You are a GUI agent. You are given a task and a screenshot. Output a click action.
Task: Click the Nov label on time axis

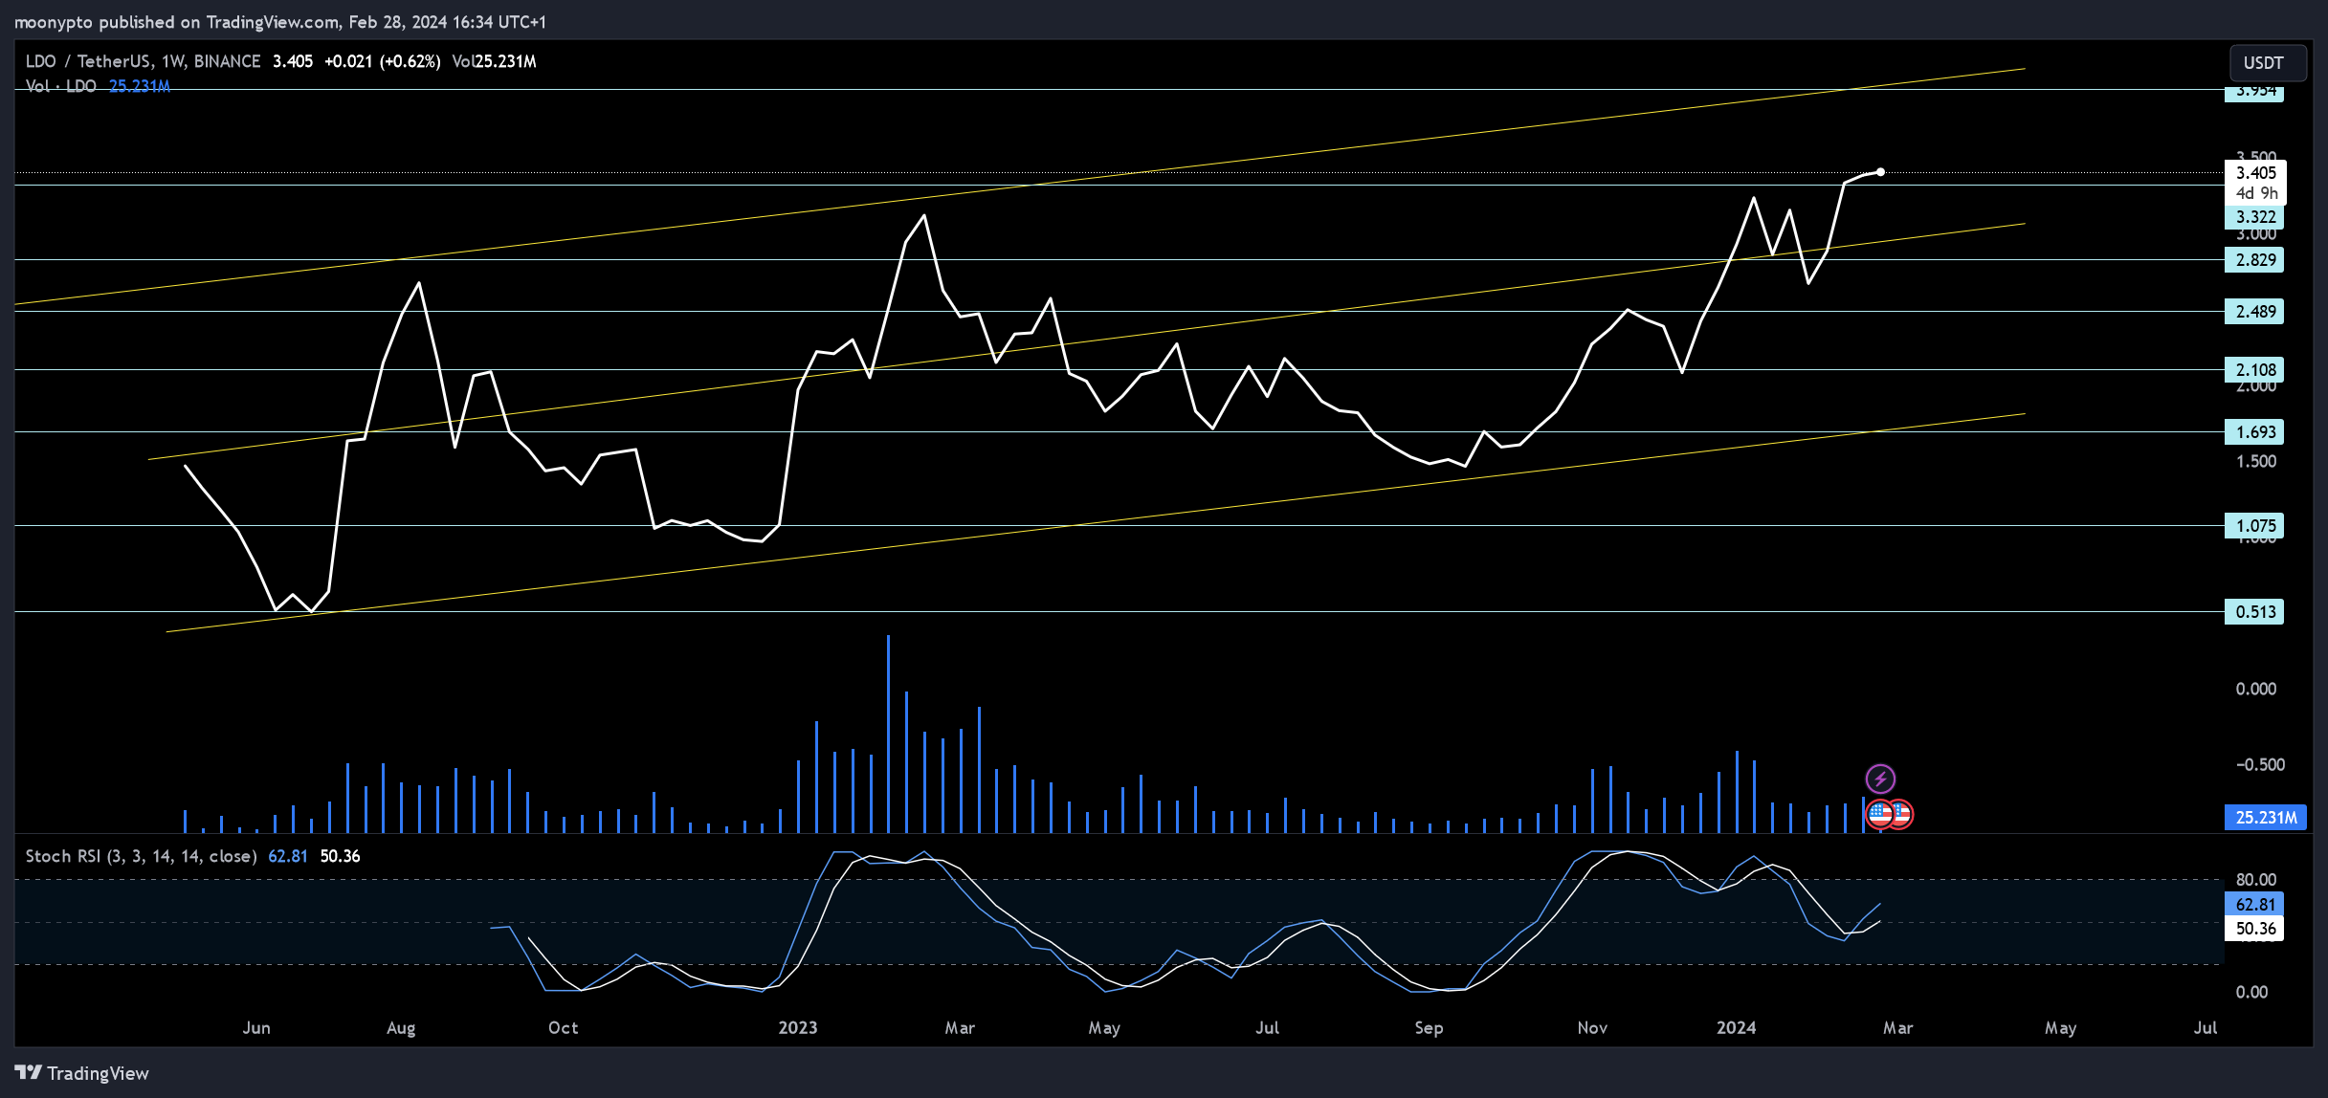tap(1592, 1028)
